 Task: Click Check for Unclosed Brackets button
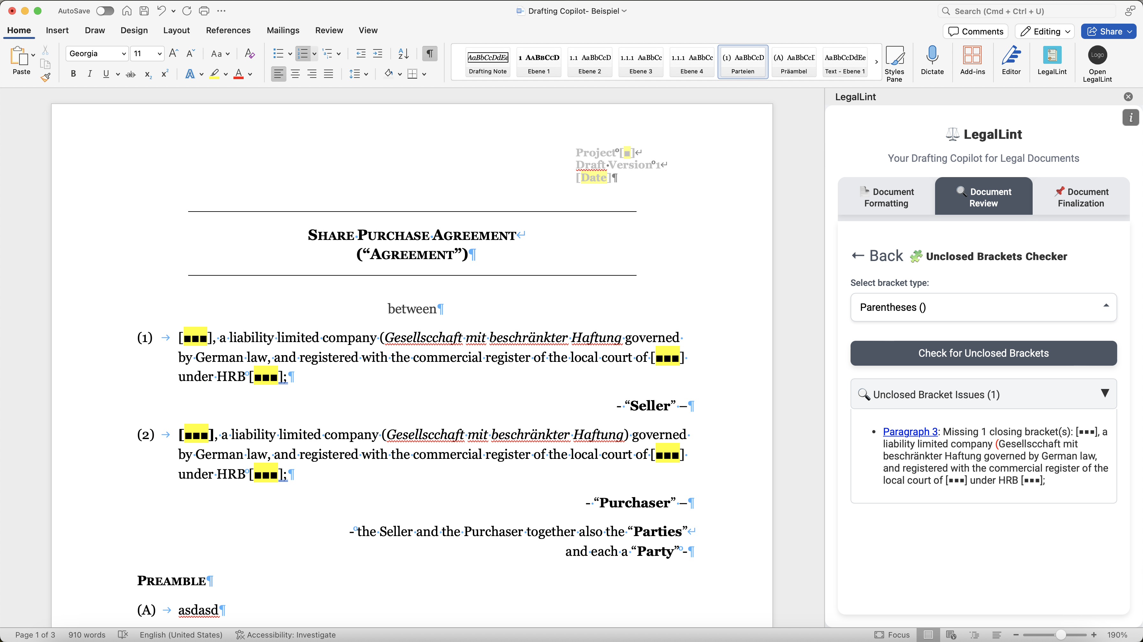click(983, 353)
